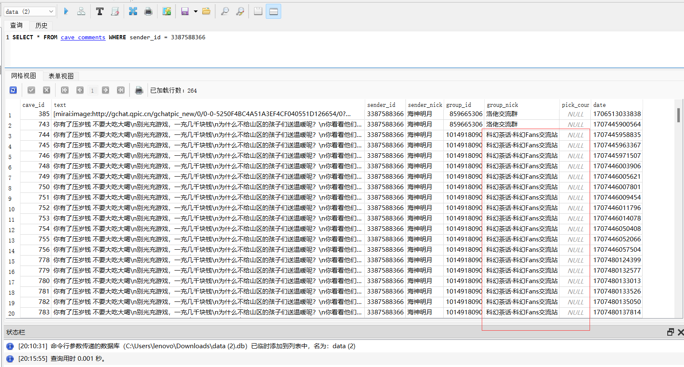
Task: Click the cave_id column header
Action: [36, 105]
